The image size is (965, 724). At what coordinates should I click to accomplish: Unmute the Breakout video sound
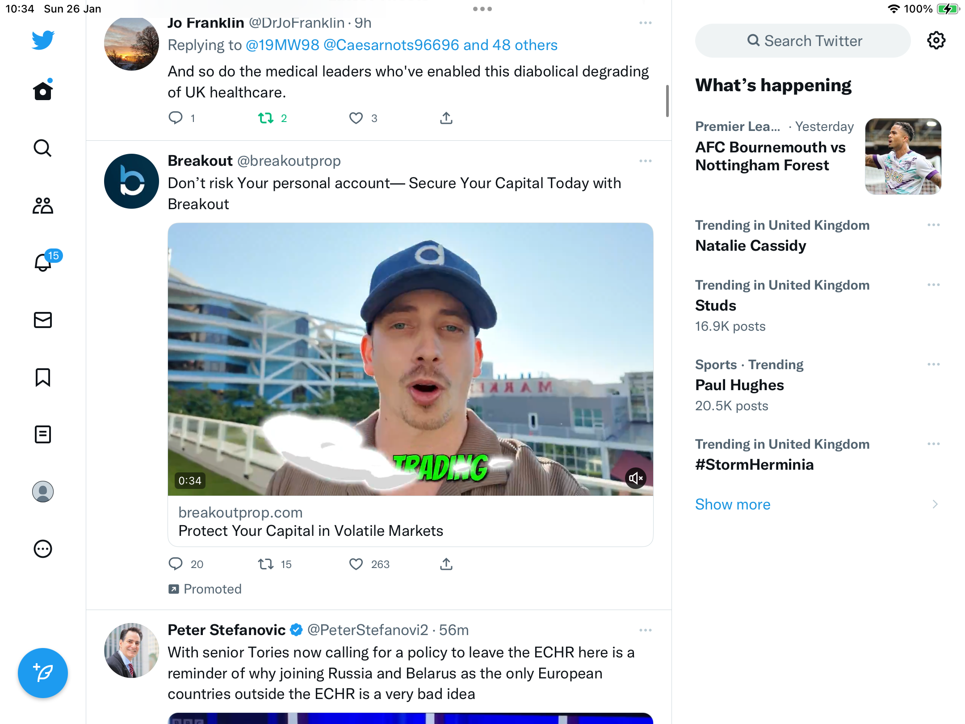click(x=635, y=479)
